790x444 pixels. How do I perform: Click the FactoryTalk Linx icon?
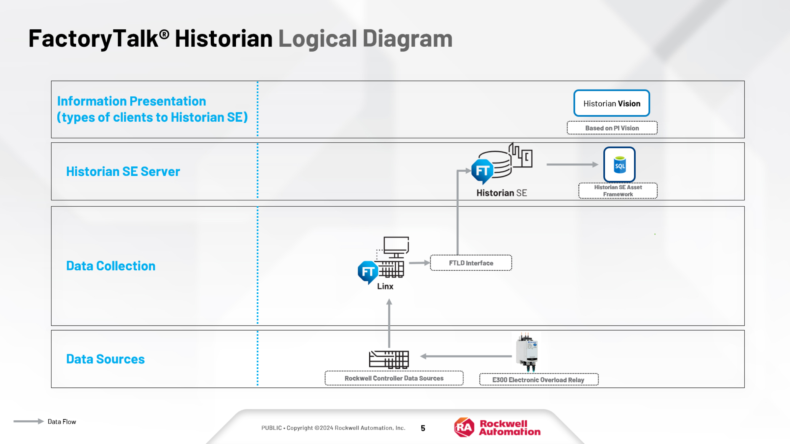(x=383, y=260)
